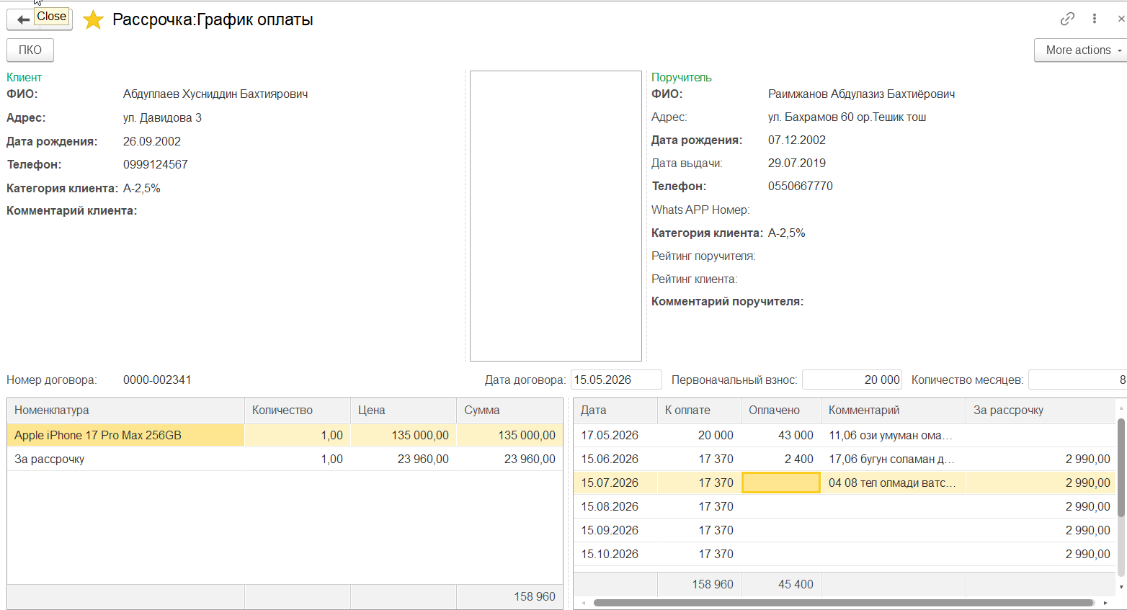1127x610 pixels.
Task: Click the 135 000,00 price cell
Action: click(x=404, y=435)
